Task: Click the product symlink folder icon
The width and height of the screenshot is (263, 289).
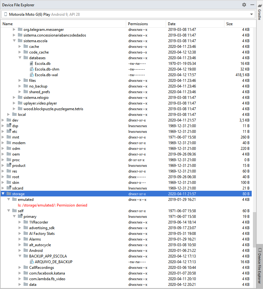Action: tap(9, 165)
